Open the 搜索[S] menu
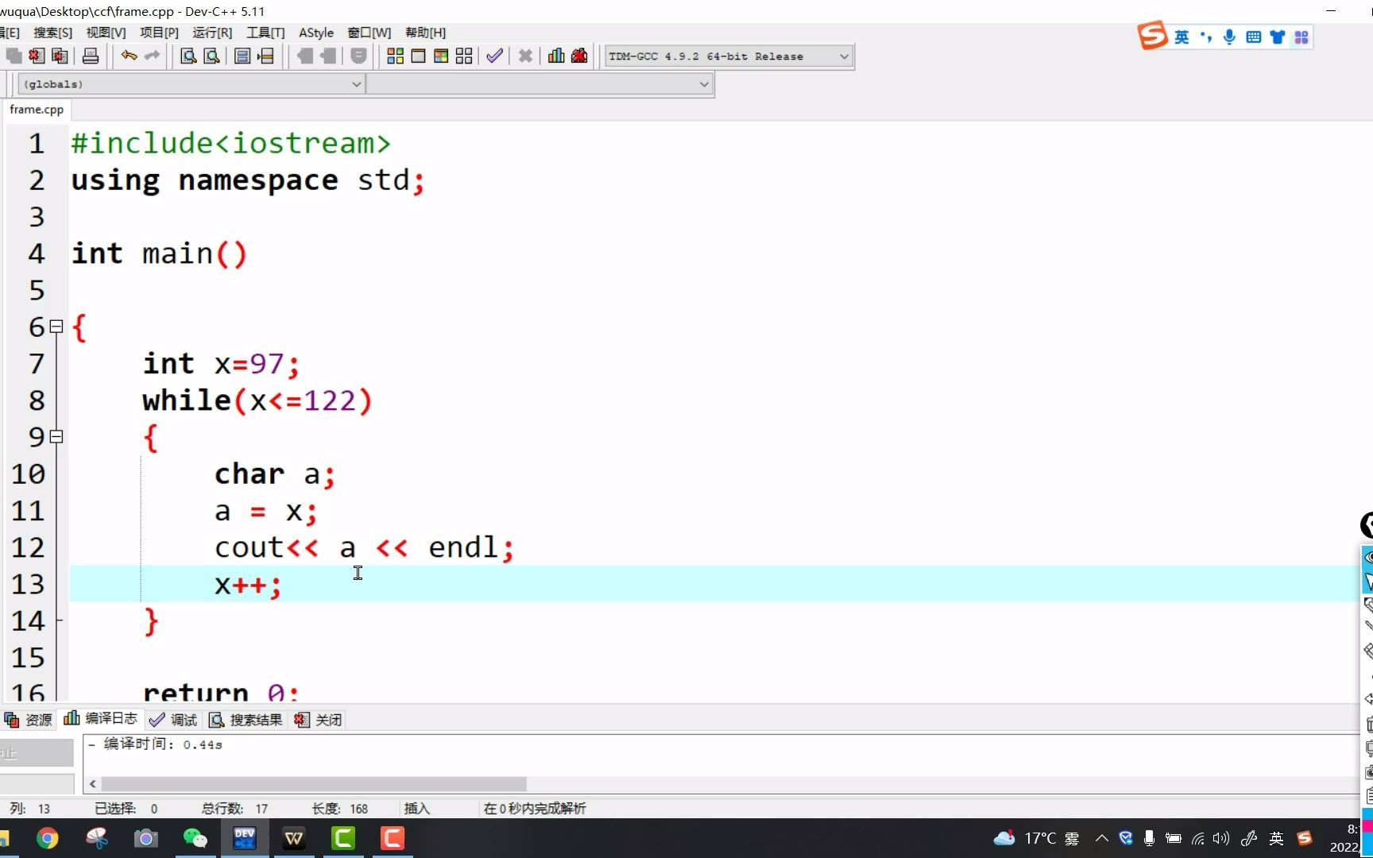 52,33
